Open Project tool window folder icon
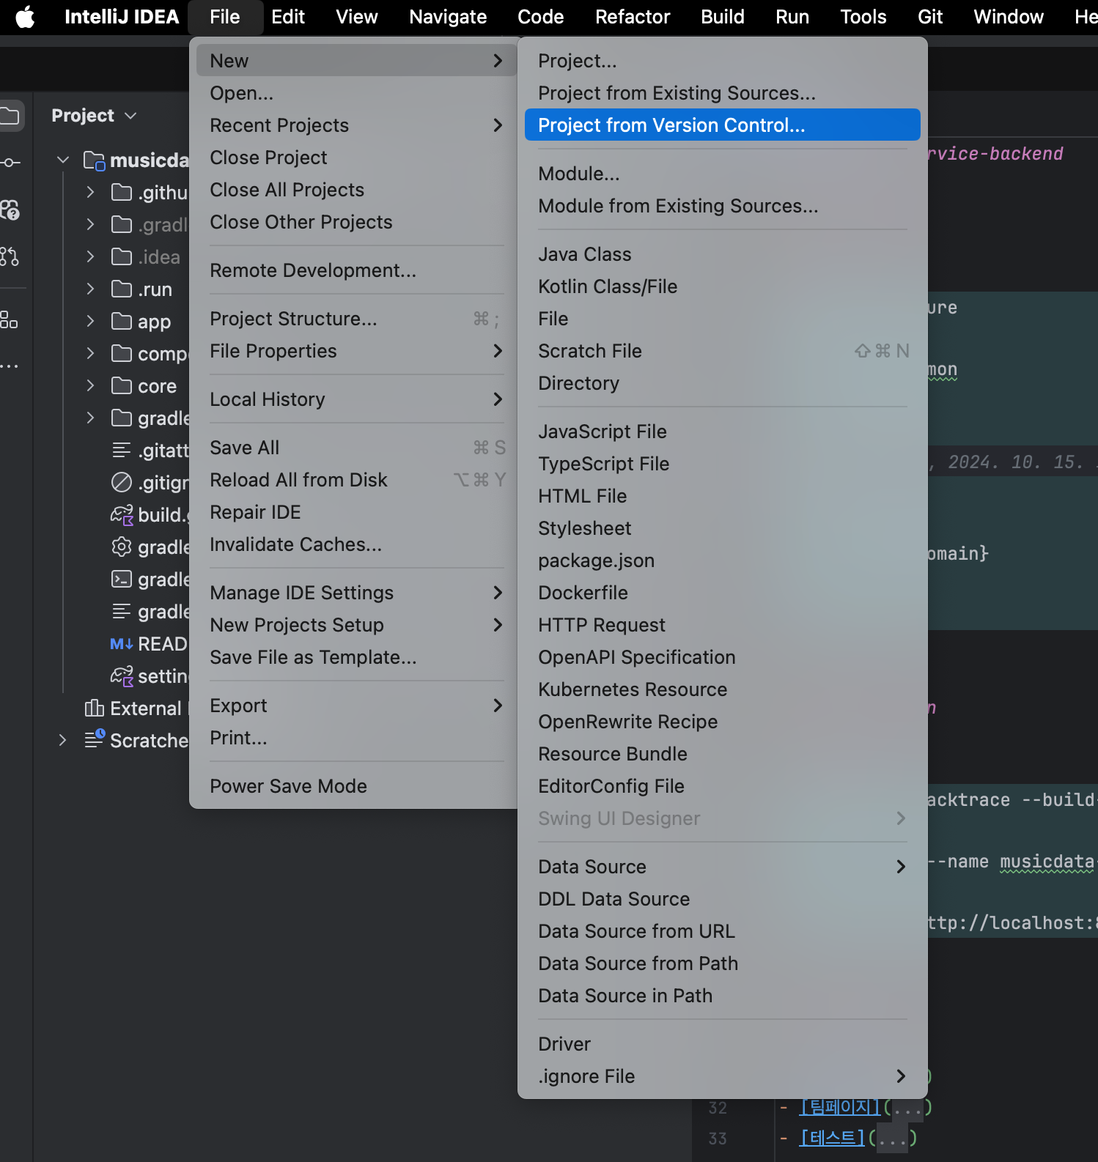The image size is (1098, 1162). tap(10, 116)
